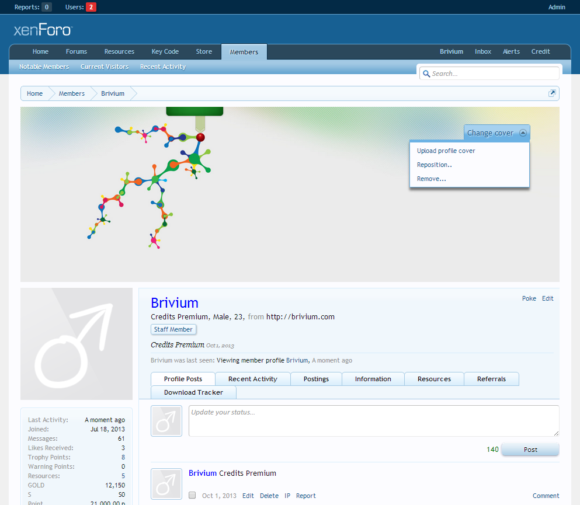Select Upload profile cover option
Viewport: 580px width, 505px height.
tap(446, 151)
